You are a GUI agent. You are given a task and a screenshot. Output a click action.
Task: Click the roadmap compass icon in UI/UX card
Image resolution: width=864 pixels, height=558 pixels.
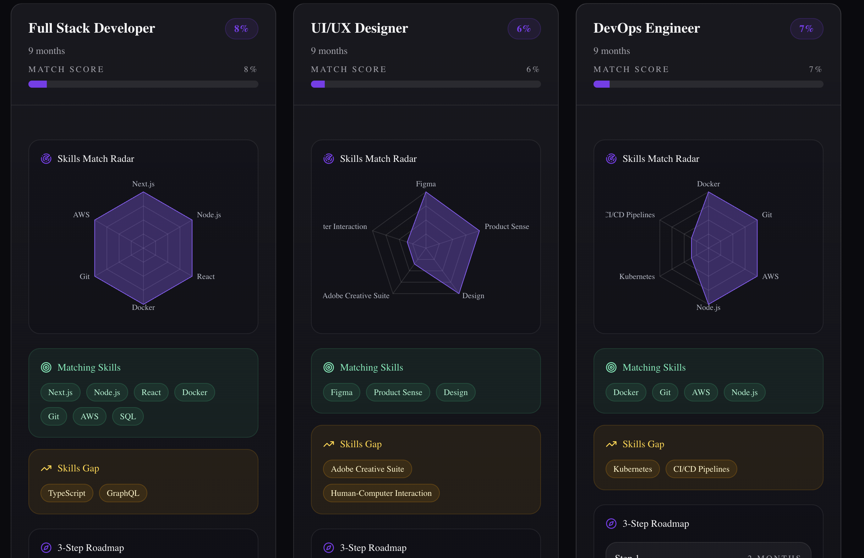(329, 547)
